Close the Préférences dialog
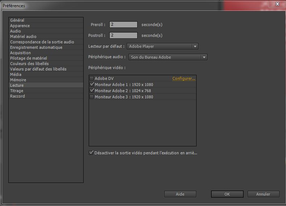The width and height of the screenshot is (286, 206). [277, 4]
